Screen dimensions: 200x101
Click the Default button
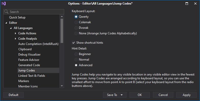tap(13, 95)
